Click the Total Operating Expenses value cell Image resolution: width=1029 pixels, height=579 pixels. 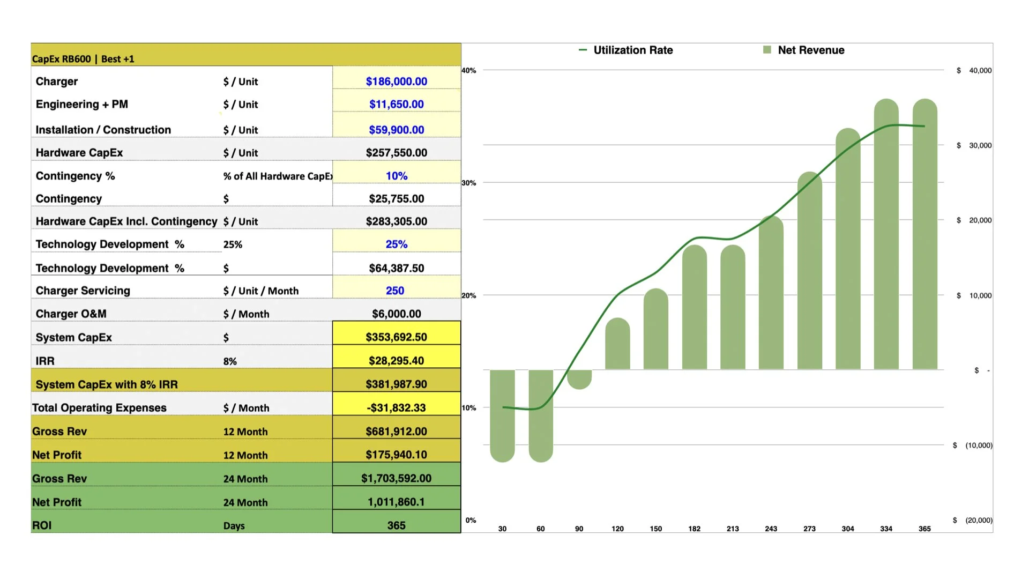tap(396, 407)
